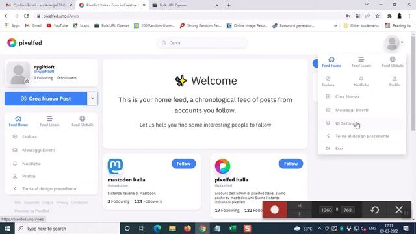Viewport: 416px width, 234px height.
Task: Select Feed Locale in user dropdown menu
Action: pos(361,62)
